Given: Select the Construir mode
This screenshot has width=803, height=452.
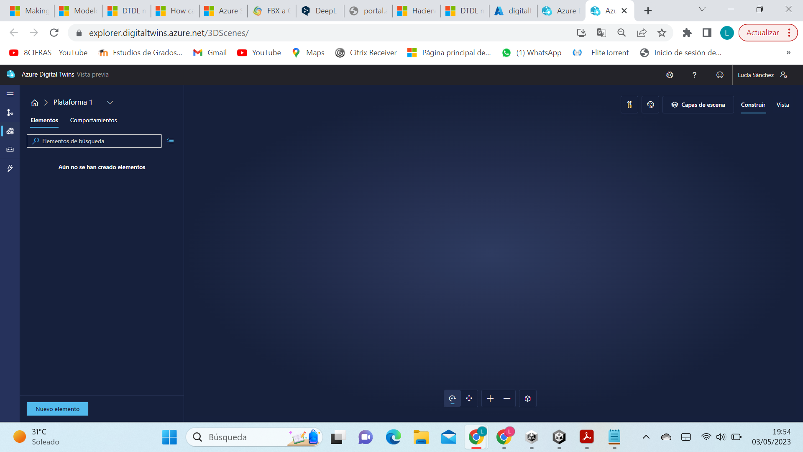Looking at the screenshot, I should click(753, 105).
